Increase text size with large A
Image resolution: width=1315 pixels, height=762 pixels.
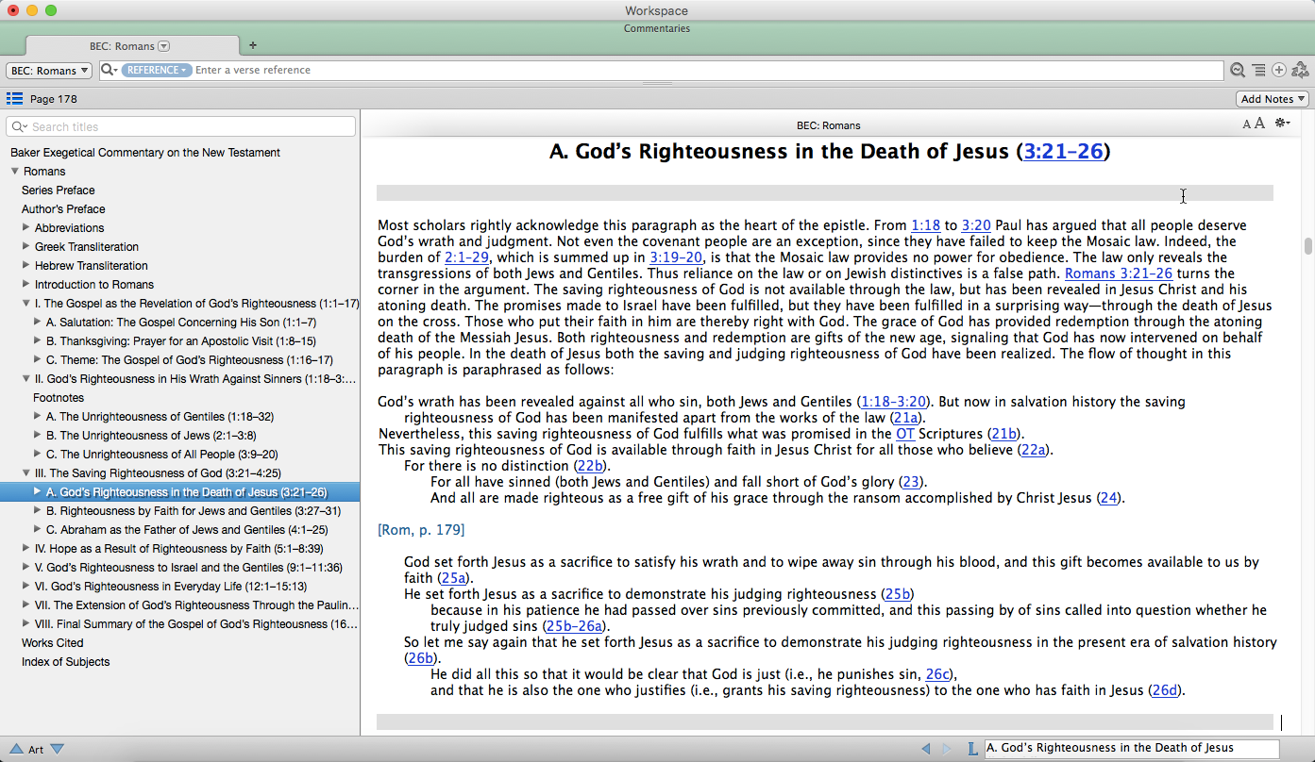[x=1259, y=124]
